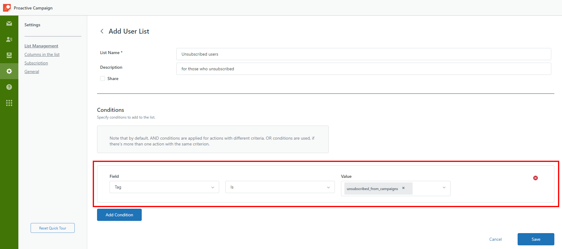This screenshot has width=562, height=249.
Task: Click the Description input field
Action: point(364,69)
